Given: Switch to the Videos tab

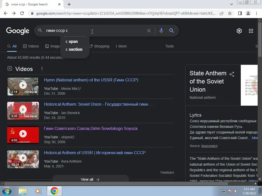Looking at the screenshot, I should [x=31, y=46].
